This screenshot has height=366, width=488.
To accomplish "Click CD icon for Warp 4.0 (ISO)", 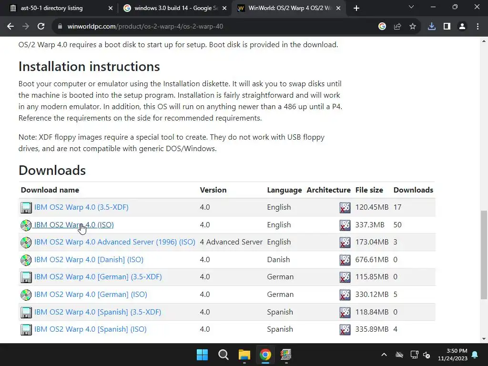I will tap(26, 225).
